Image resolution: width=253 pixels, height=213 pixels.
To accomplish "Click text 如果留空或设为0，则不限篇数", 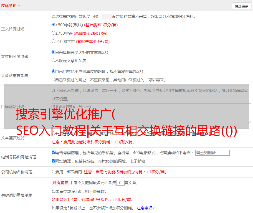I will [79, 192].
